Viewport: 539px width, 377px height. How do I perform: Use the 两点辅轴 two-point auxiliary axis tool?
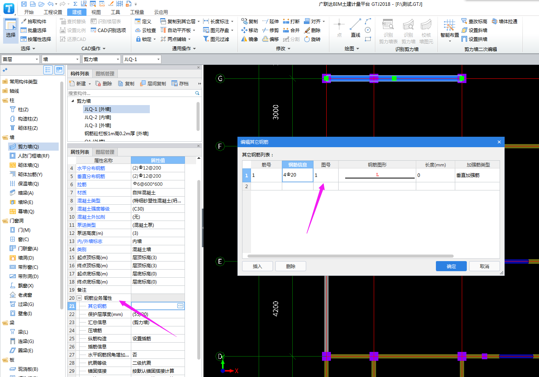click(173, 39)
